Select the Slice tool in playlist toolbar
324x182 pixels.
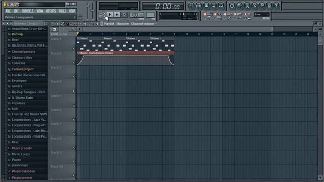point(84,24)
